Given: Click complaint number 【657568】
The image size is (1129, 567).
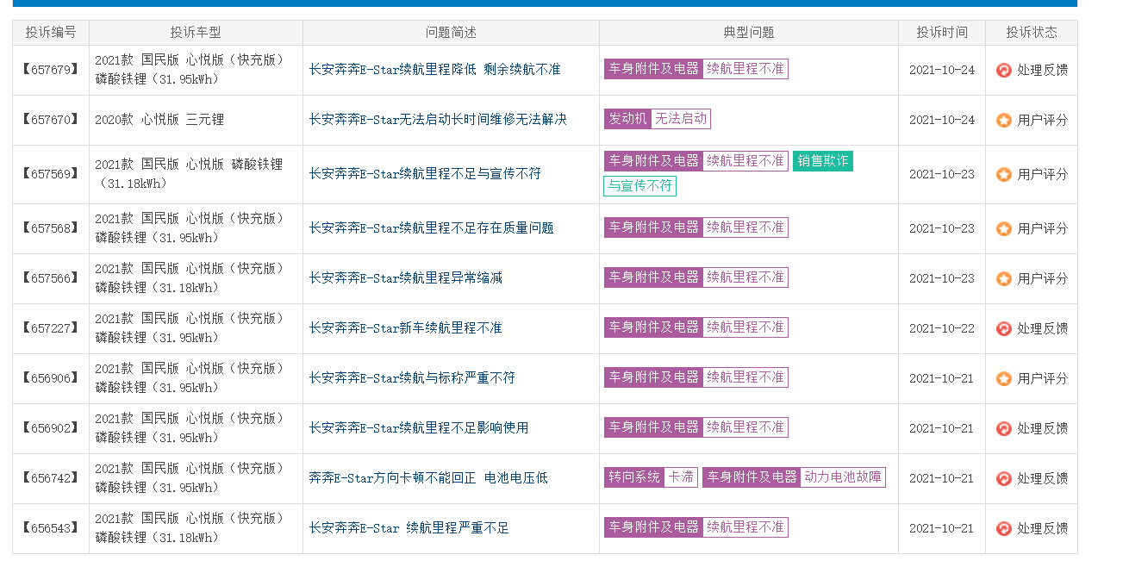Looking at the screenshot, I should point(51,228).
